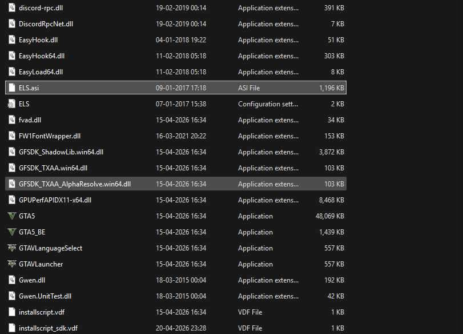The image size is (463, 334).
Task: Select the EasyLoad64.dll file icon
Action: pos(12,71)
